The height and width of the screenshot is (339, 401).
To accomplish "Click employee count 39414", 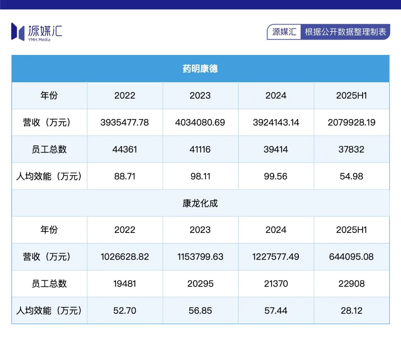I will 276,149.
